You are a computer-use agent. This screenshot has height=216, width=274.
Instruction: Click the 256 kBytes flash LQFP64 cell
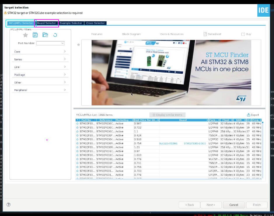(226, 147)
